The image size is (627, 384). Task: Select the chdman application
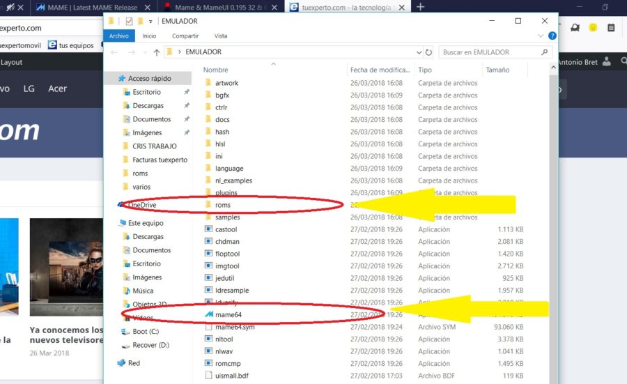227,242
